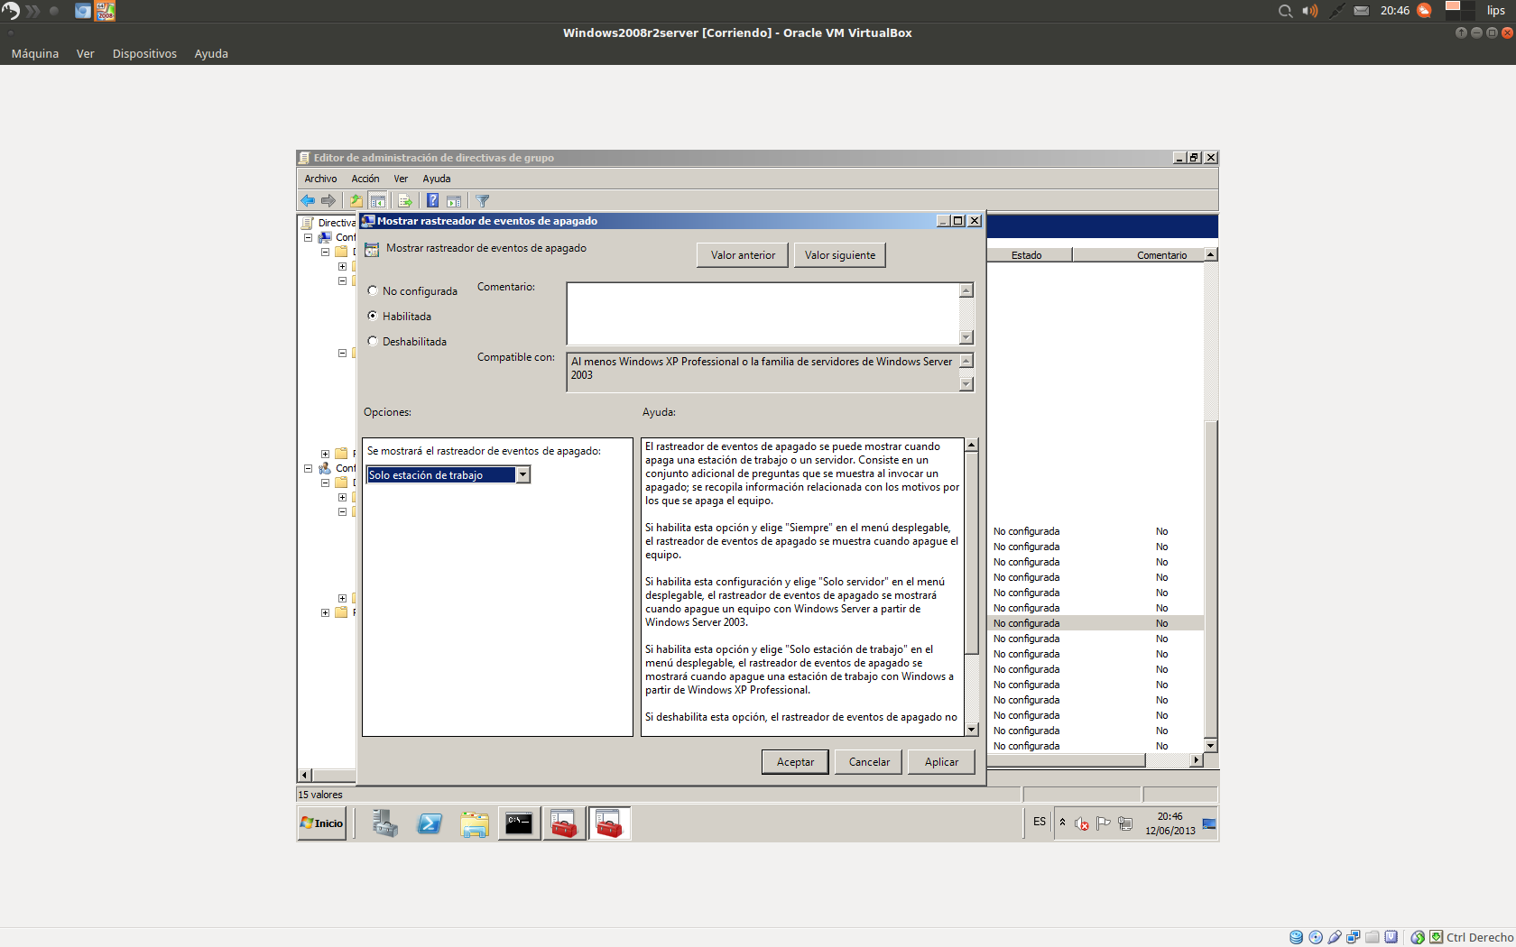Image resolution: width=1516 pixels, height=947 pixels.
Task: Open Server Manager from the taskbar
Action: tap(385, 823)
